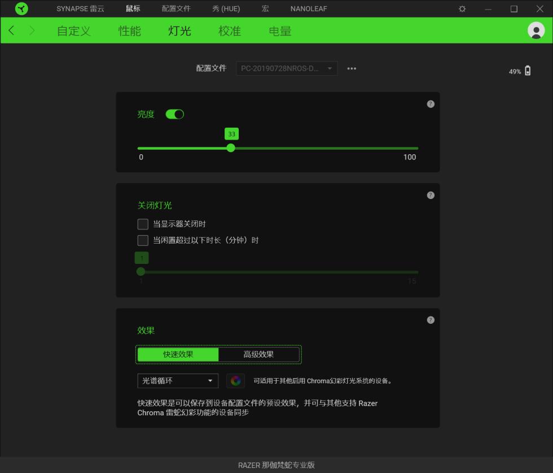Close the Synapse window
This screenshot has height=473, width=553.
click(x=539, y=9)
